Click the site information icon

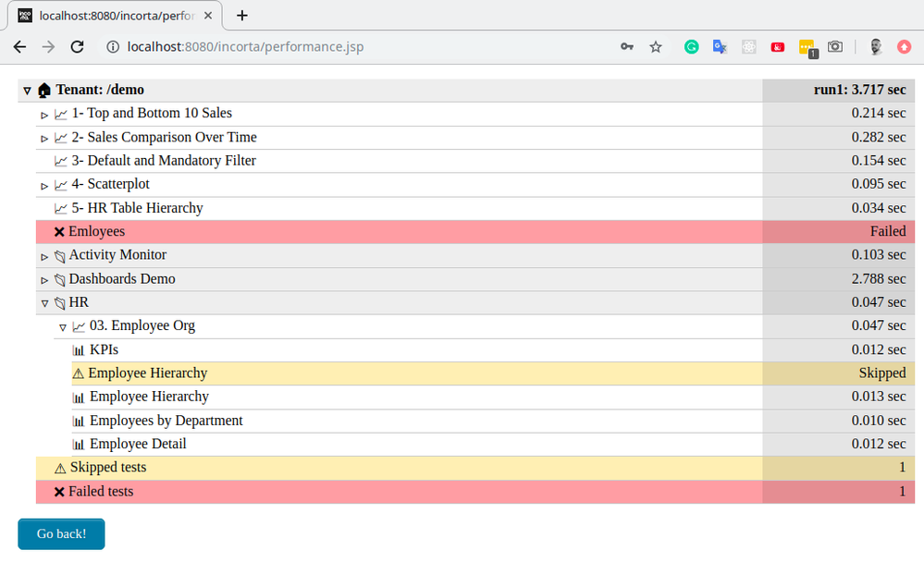pyautogui.click(x=113, y=46)
